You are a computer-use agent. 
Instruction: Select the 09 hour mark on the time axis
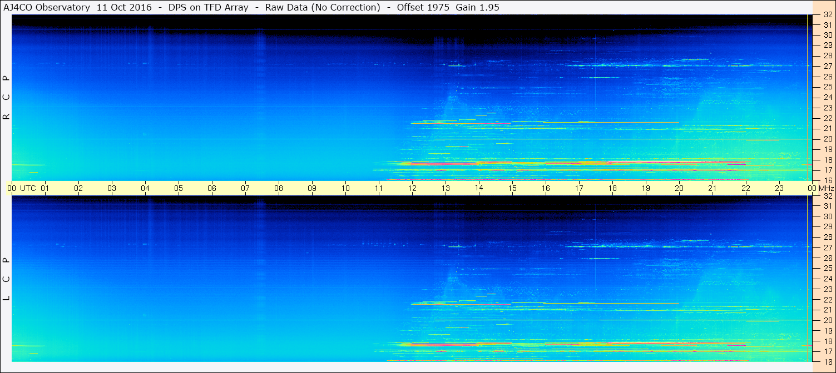[x=312, y=188]
